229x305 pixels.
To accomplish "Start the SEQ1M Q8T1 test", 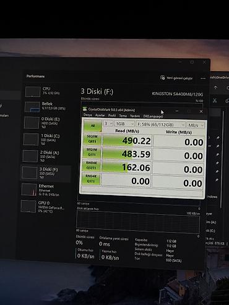I will coord(92,139).
